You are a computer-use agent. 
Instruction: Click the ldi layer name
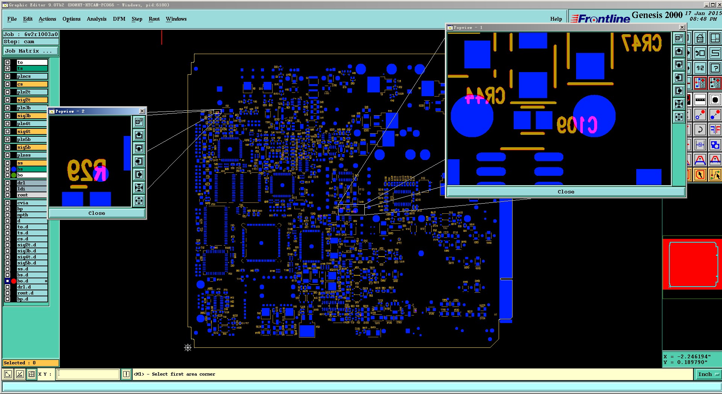pyautogui.click(x=32, y=189)
